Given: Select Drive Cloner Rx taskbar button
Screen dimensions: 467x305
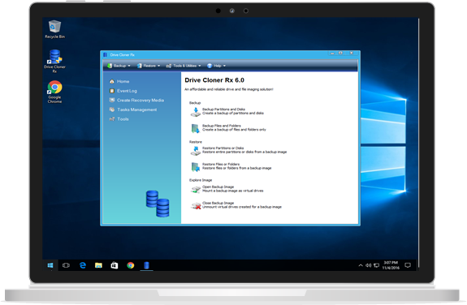Looking at the screenshot, I should (146, 265).
